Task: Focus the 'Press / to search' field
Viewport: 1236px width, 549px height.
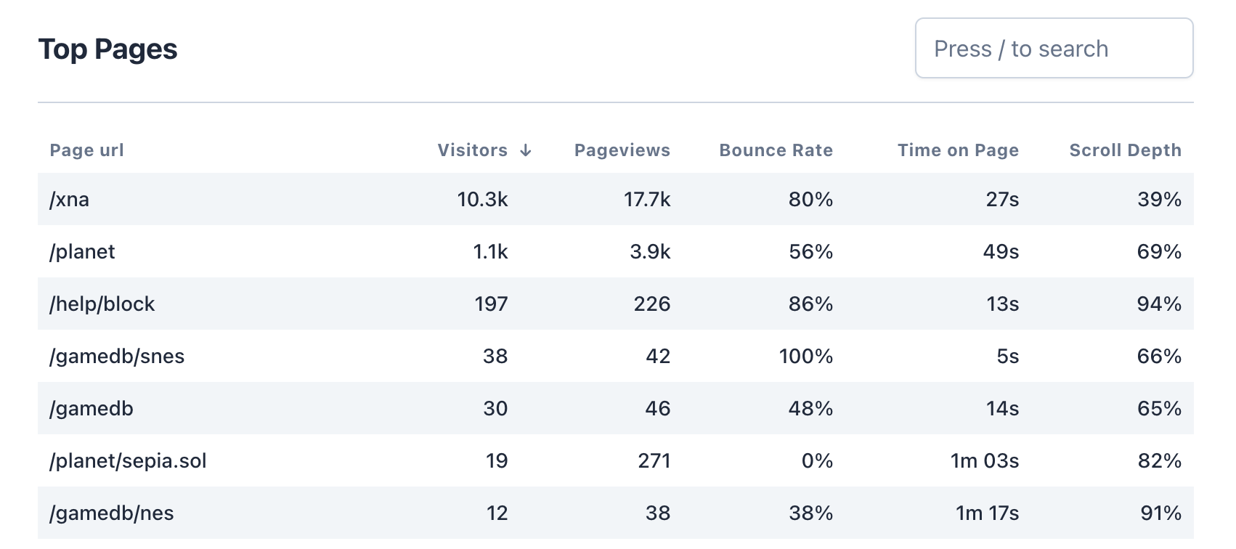Action: (x=1054, y=49)
